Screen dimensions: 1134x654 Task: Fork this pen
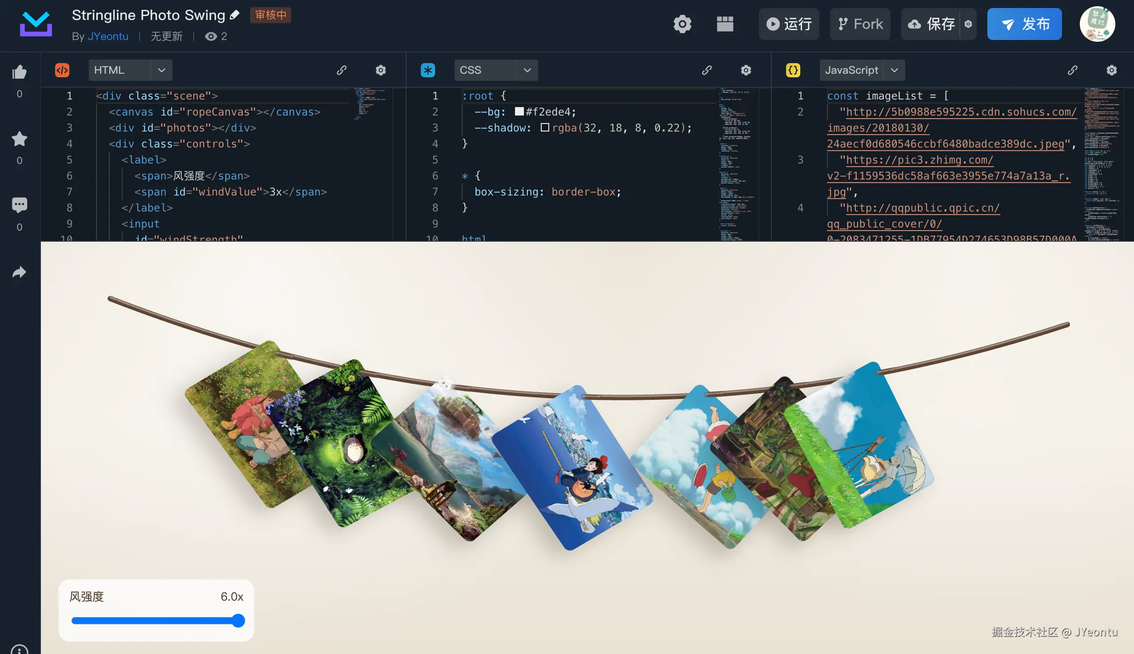(x=859, y=24)
